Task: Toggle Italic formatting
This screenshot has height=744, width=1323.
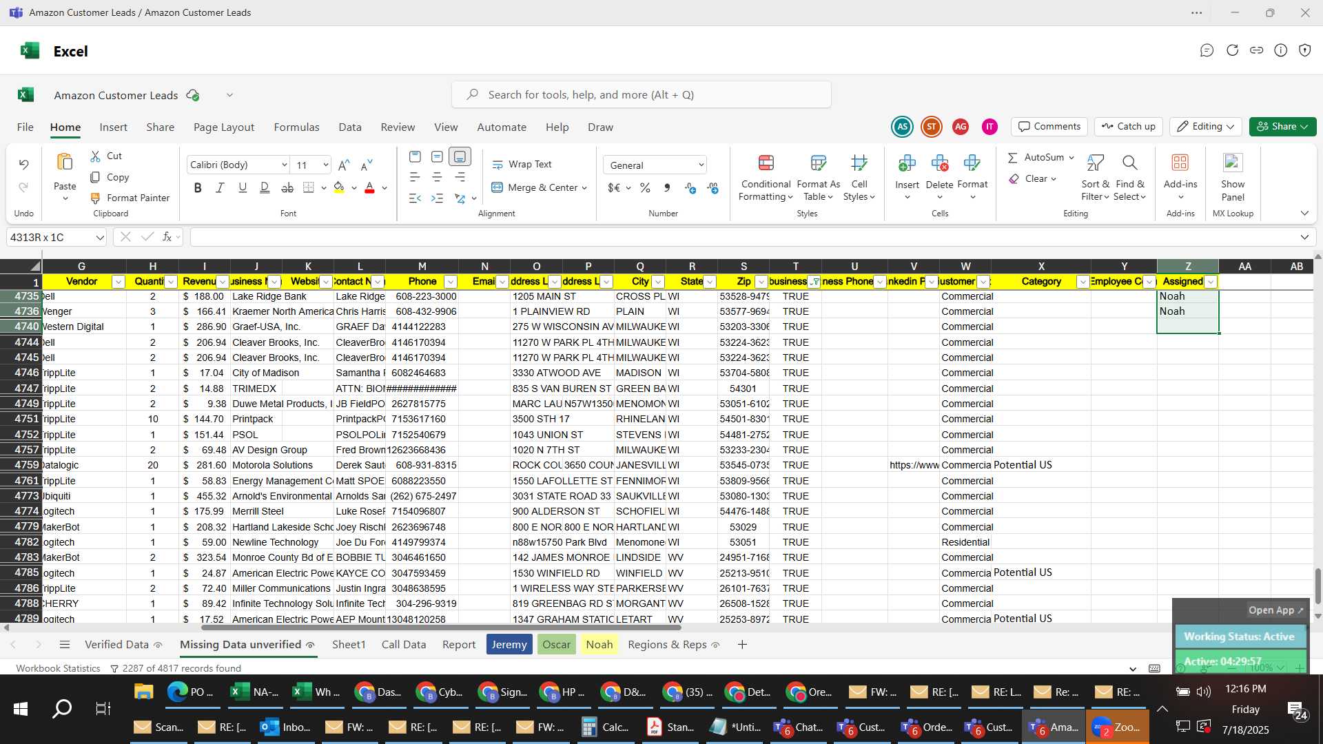Action: click(220, 188)
